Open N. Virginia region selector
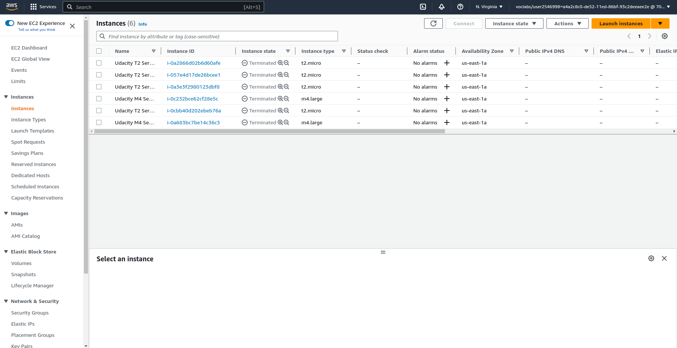Viewport: 677px width, 348px height. click(489, 7)
